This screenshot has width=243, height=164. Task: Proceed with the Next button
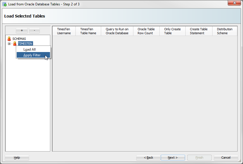(x=173, y=157)
